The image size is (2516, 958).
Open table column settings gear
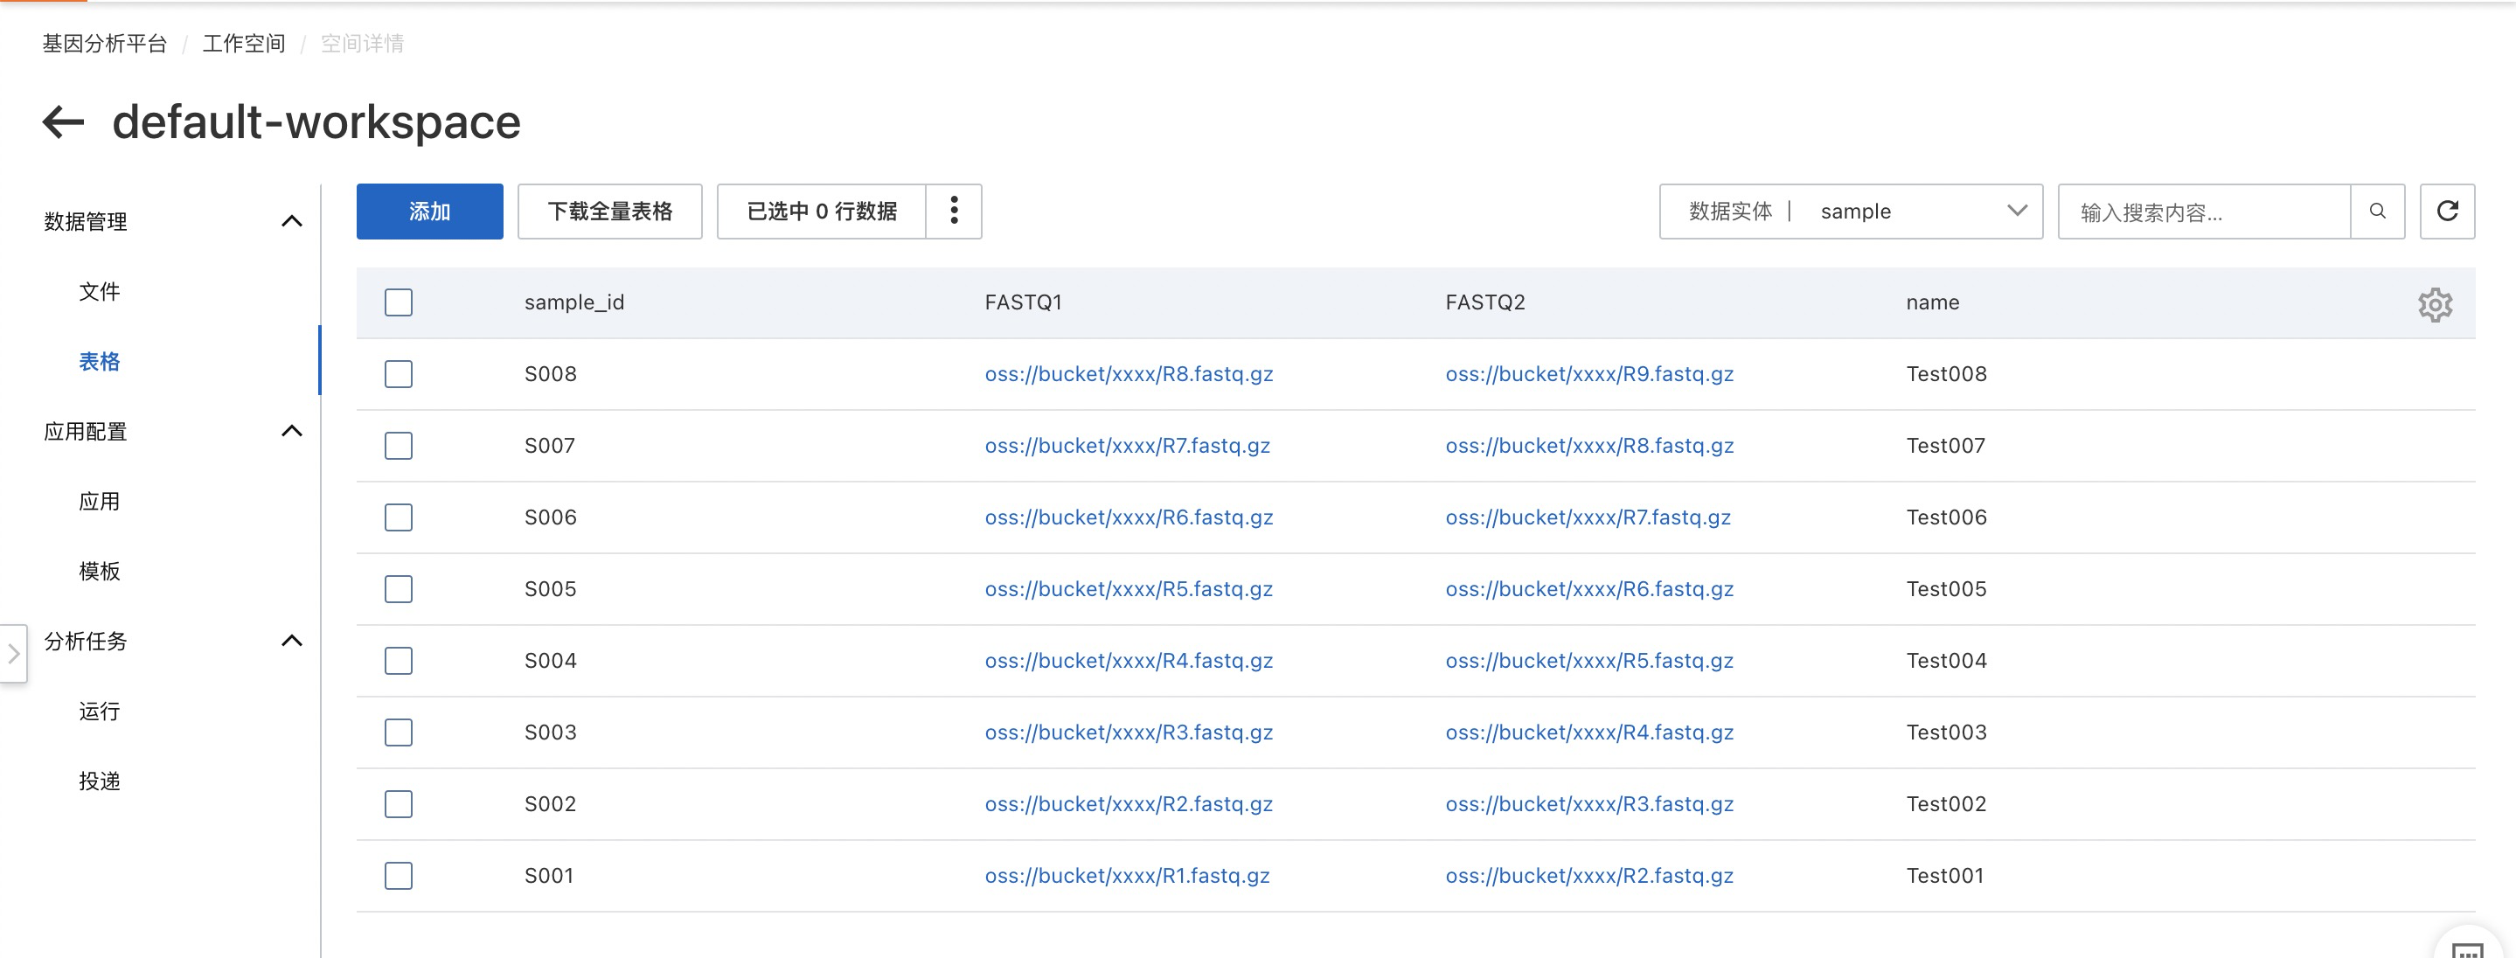point(2435,305)
